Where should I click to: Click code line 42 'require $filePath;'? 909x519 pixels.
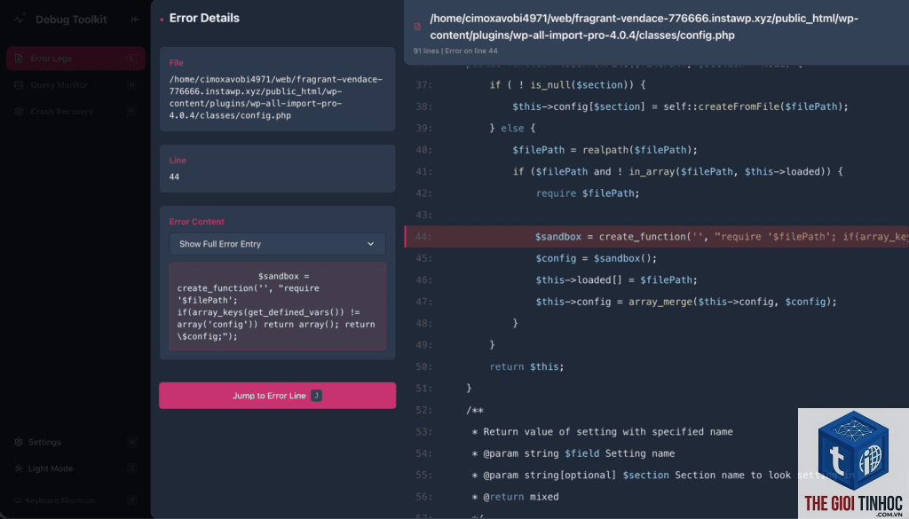[588, 193]
